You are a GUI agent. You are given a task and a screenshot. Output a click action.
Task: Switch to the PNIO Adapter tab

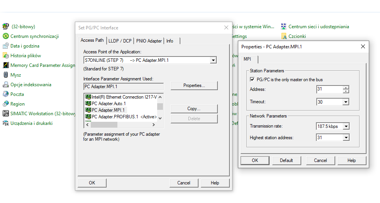pyautogui.click(x=149, y=41)
